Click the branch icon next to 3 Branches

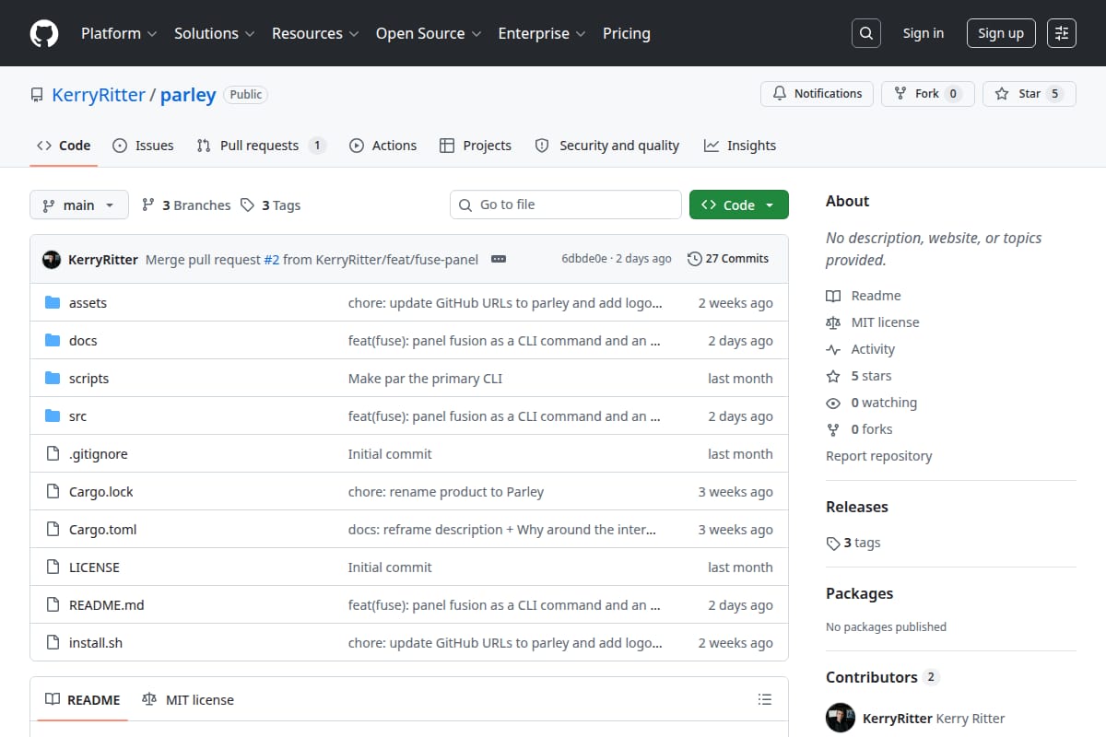[147, 205]
